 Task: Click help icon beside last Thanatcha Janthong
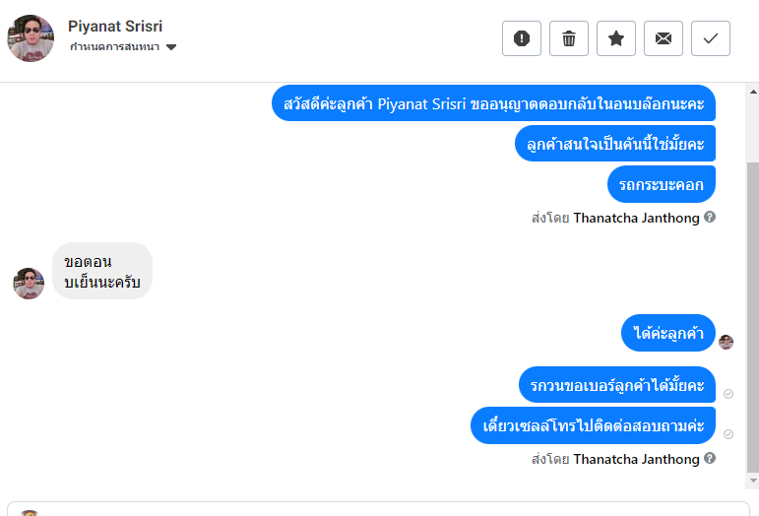coord(710,458)
